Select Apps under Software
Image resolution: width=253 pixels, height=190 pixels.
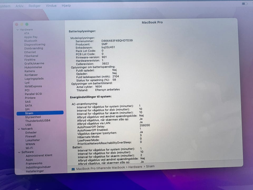[x=29, y=160]
